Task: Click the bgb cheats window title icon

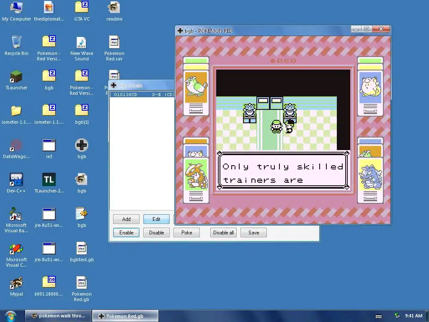Action: point(114,85)
